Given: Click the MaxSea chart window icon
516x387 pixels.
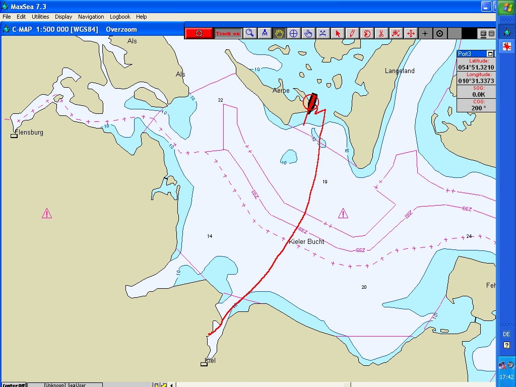Looking at the screenshot, I should coord(6,29).
